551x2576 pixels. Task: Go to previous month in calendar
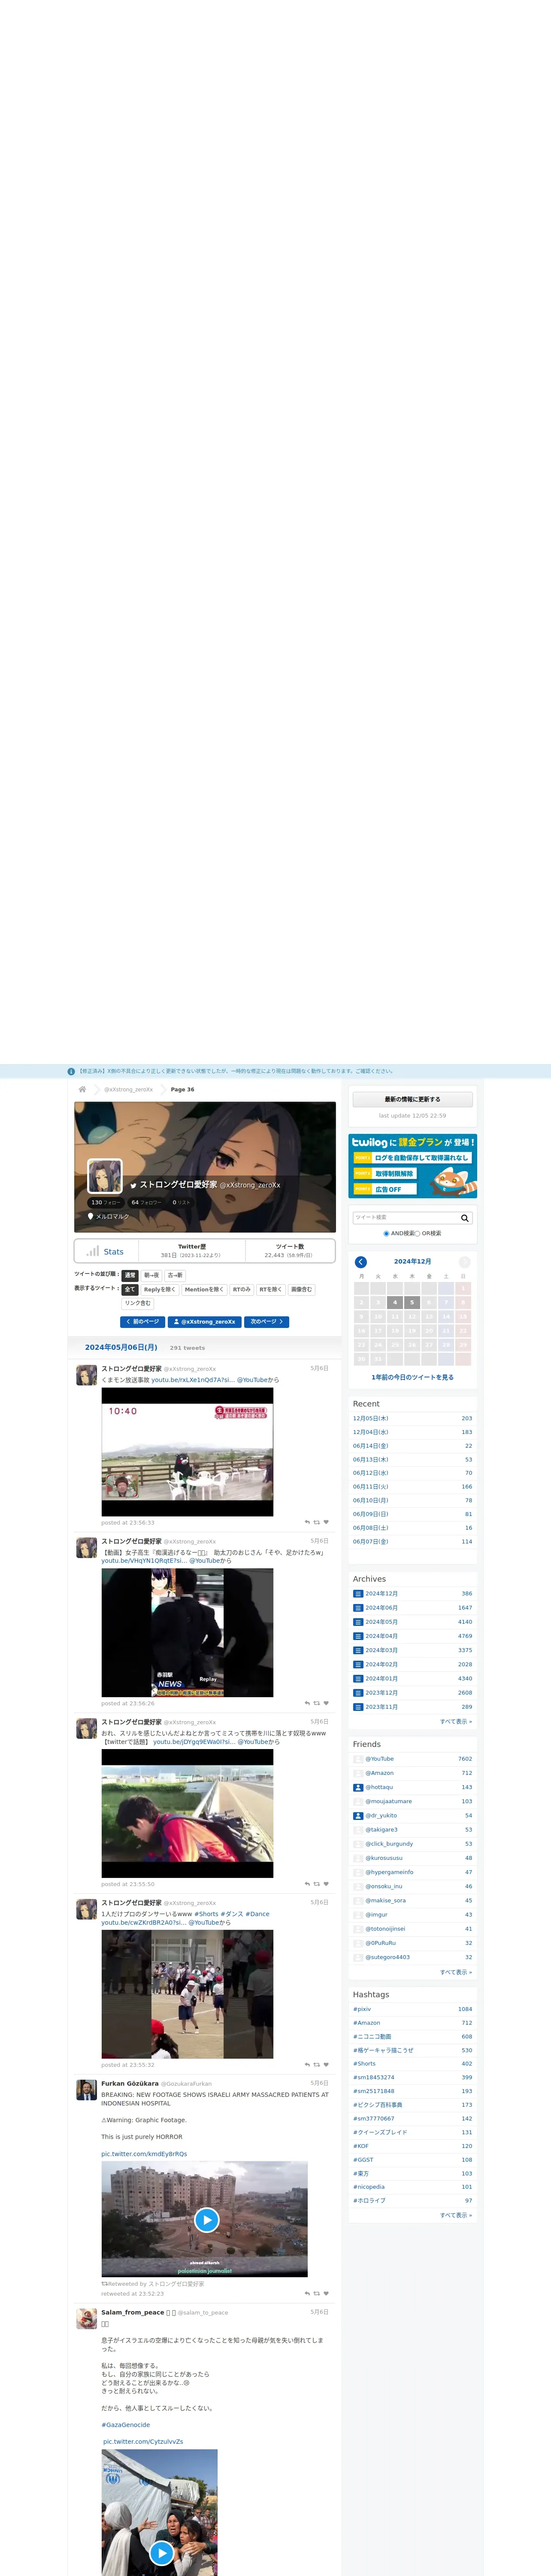[x=361, y=1262]
